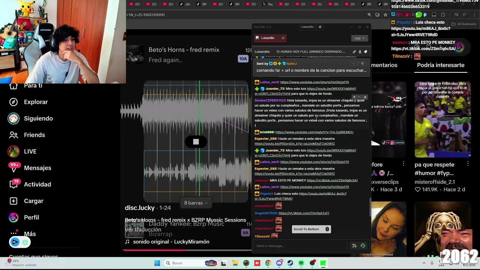The height and width of the screenshot is (270, 480).
Task: Open more options for pa que respete video
Action: click(468, 164)
